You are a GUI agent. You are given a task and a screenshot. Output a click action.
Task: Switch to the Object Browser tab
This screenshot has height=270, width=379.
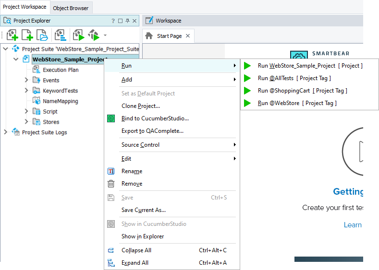point(71,8)
